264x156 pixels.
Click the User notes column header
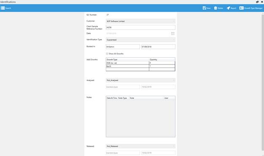(x=169, y=98)
